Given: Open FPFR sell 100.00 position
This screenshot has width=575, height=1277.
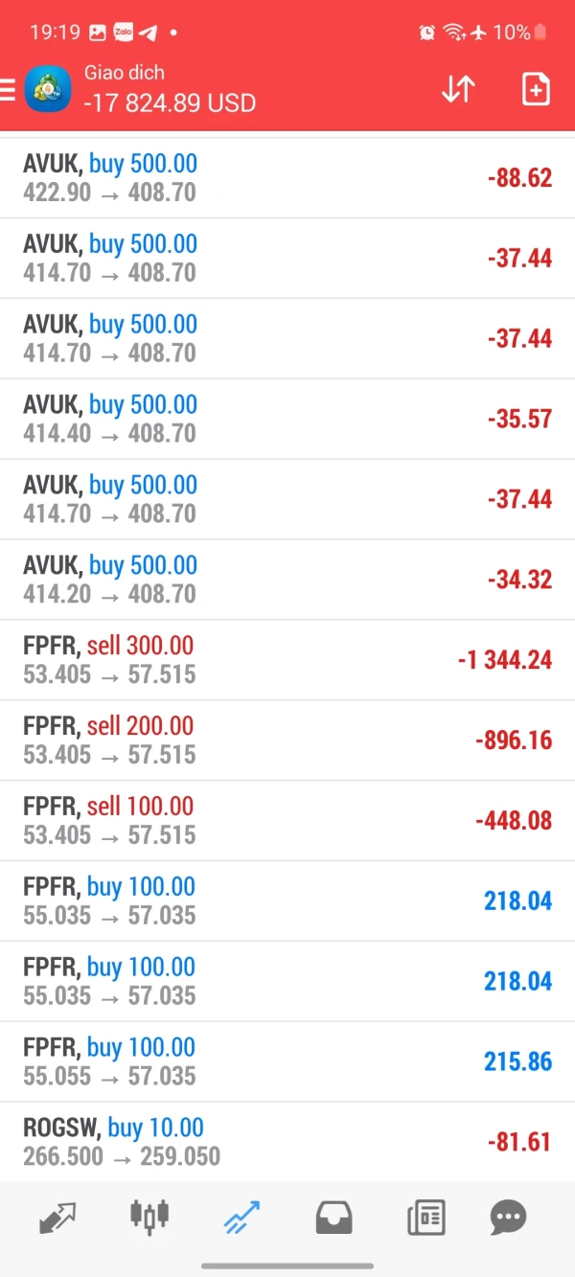Looking at the screenshot, I should click(287, 821).
